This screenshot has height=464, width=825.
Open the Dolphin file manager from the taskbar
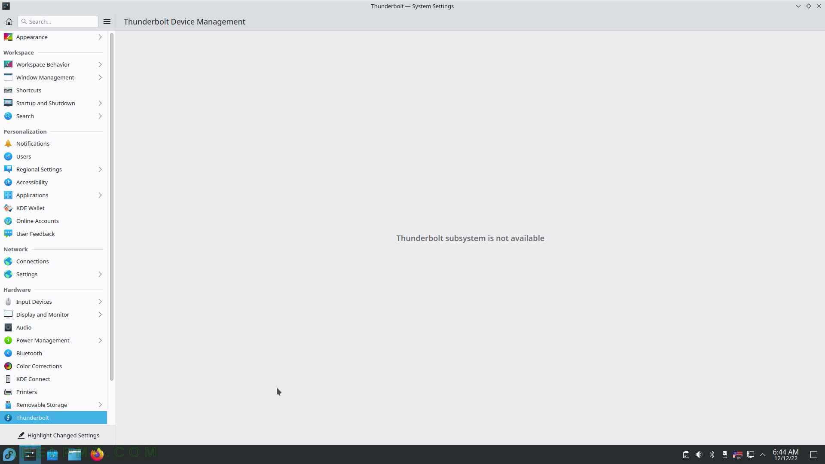coord(74,454)
